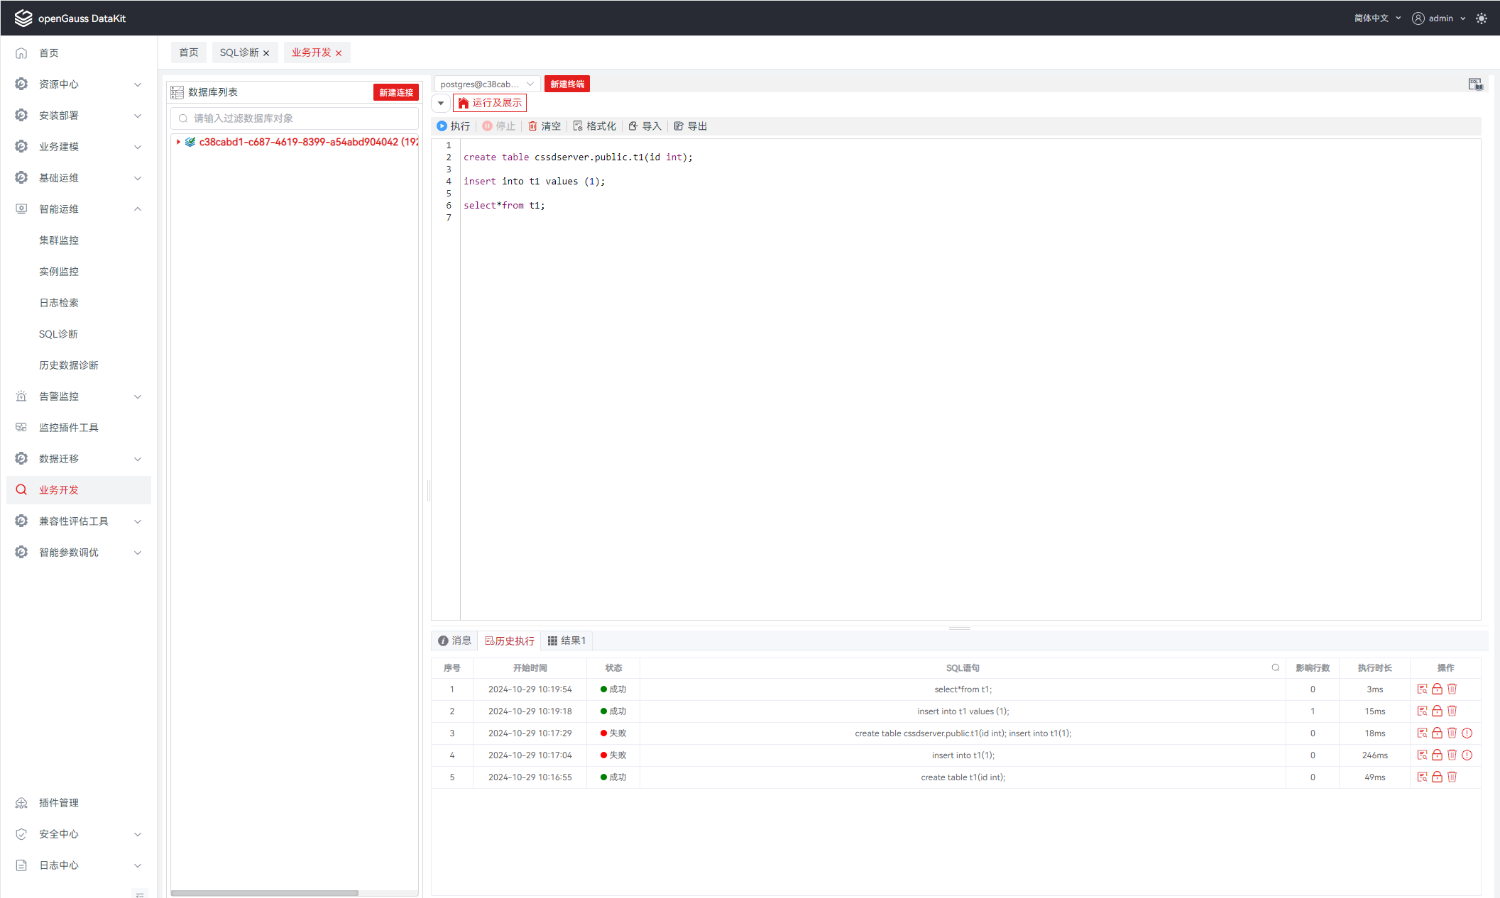Image resolution: width=1500 pixels, height=898 pixels.
Task: Expand the c38cabd1 connection tree node
Action: [x=178, y=142]
